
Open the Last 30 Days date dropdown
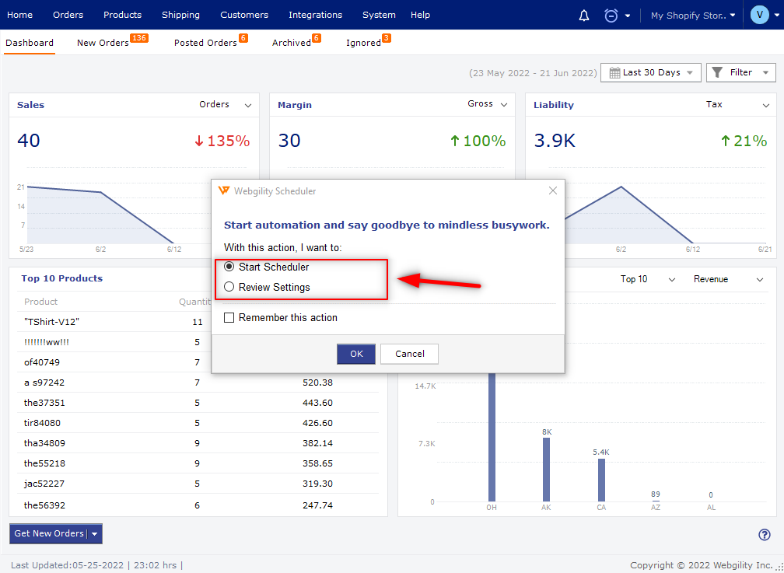click(651, 73)
